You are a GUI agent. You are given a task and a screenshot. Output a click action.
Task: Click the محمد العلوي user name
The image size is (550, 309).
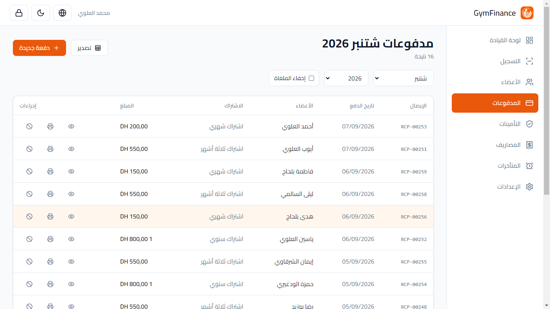click(x=94, y=13)
